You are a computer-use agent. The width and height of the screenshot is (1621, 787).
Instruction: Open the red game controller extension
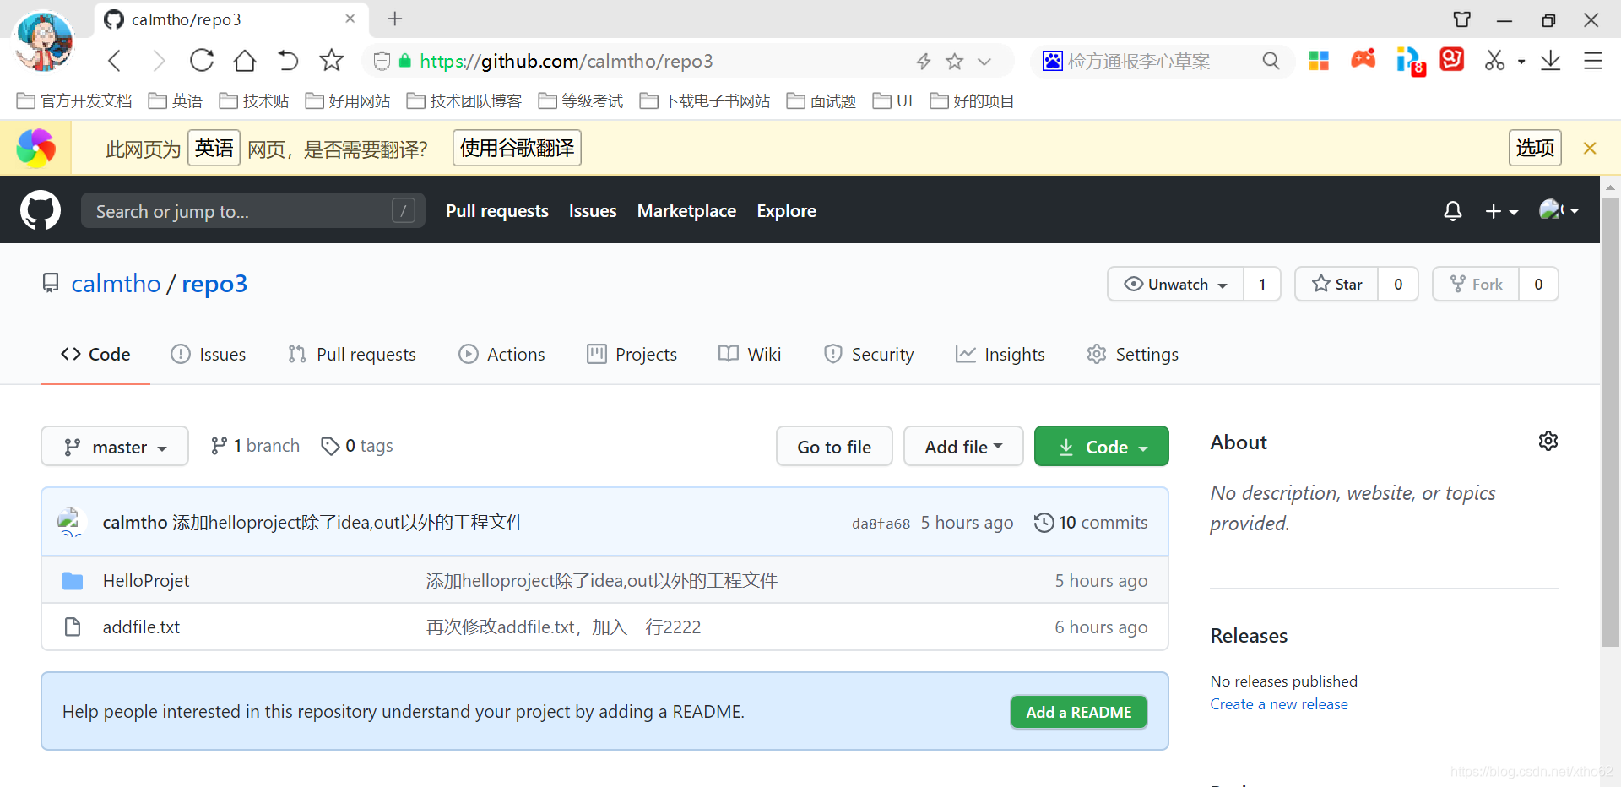[1363, 59]
